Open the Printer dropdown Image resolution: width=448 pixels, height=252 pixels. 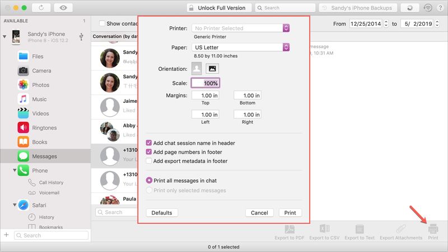[241, 28]
